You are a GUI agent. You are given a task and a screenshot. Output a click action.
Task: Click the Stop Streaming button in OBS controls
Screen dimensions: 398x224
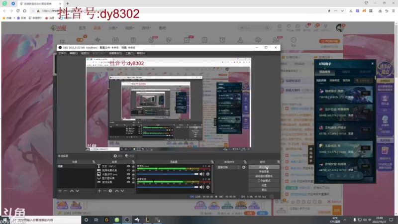point(264,167)
